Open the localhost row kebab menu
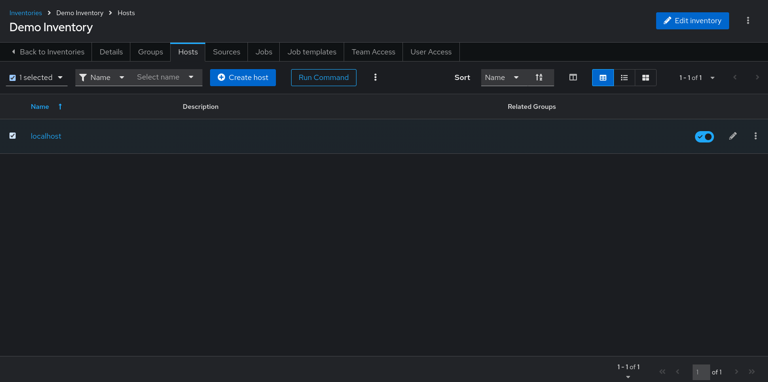Viewport: 768px width, 382px height. pyautogui.click(x=756, y=136)
